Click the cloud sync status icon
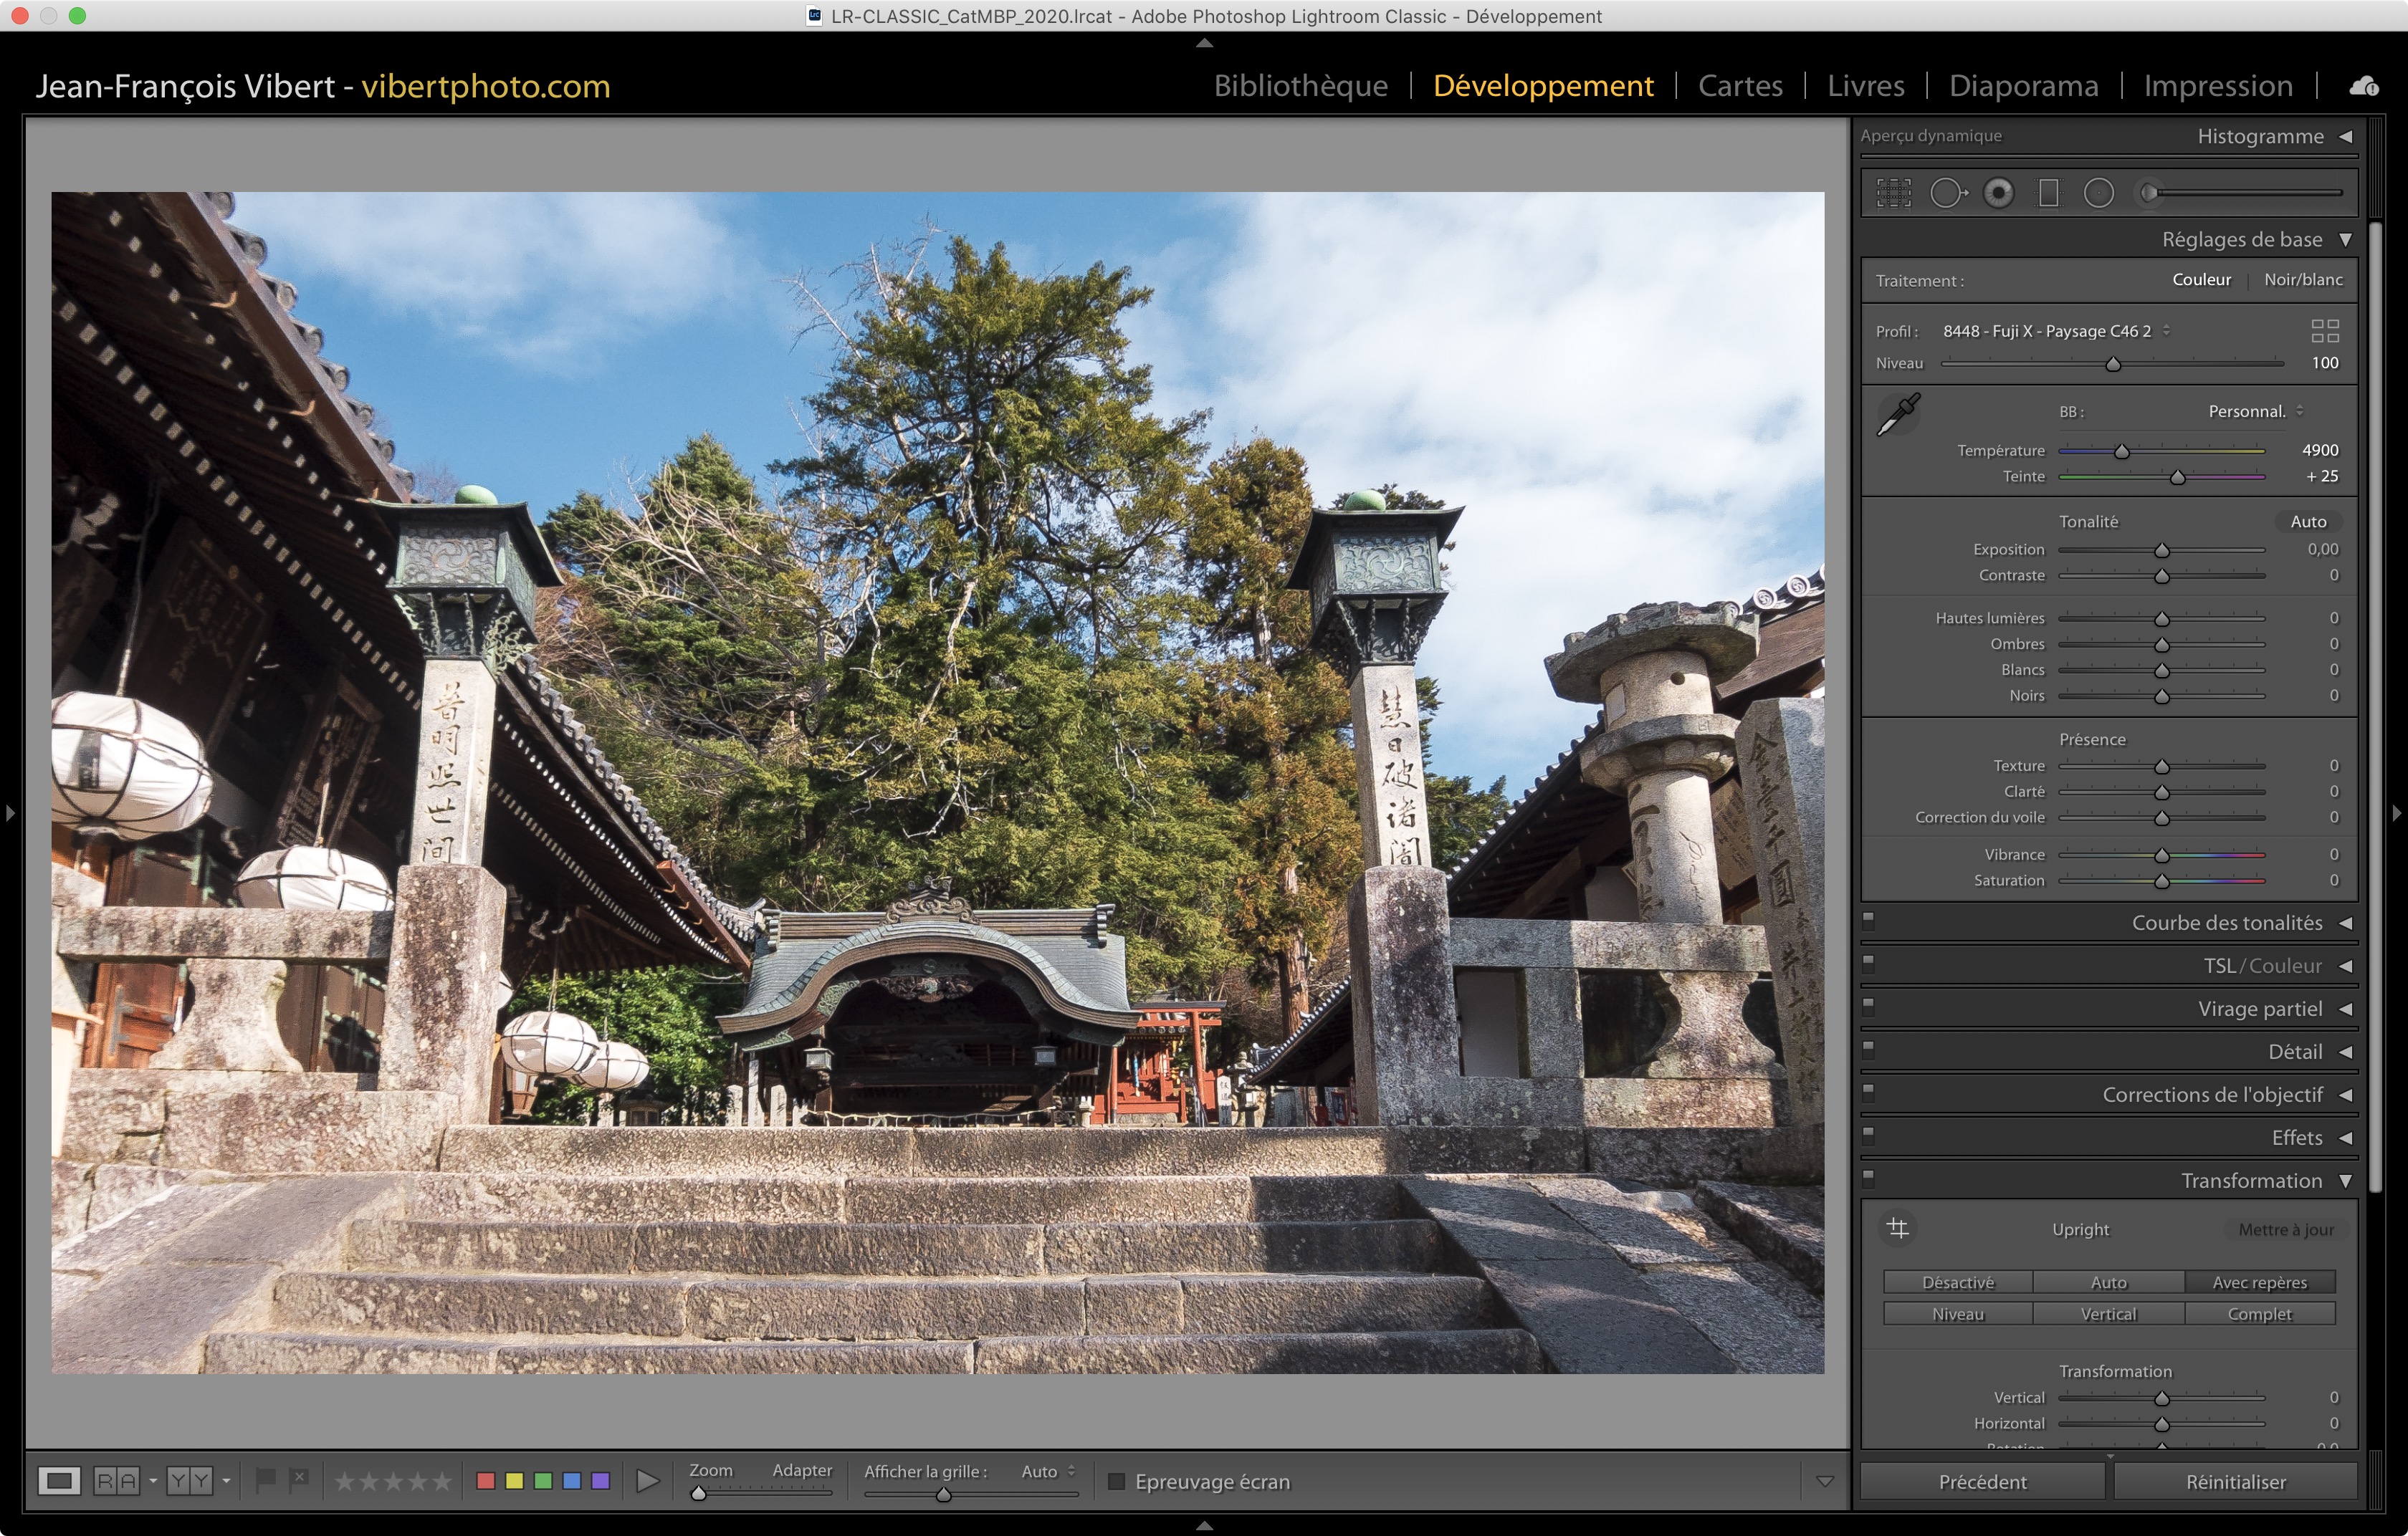This screenshot has width=2408, height=1536. [x=2364, y=86]
